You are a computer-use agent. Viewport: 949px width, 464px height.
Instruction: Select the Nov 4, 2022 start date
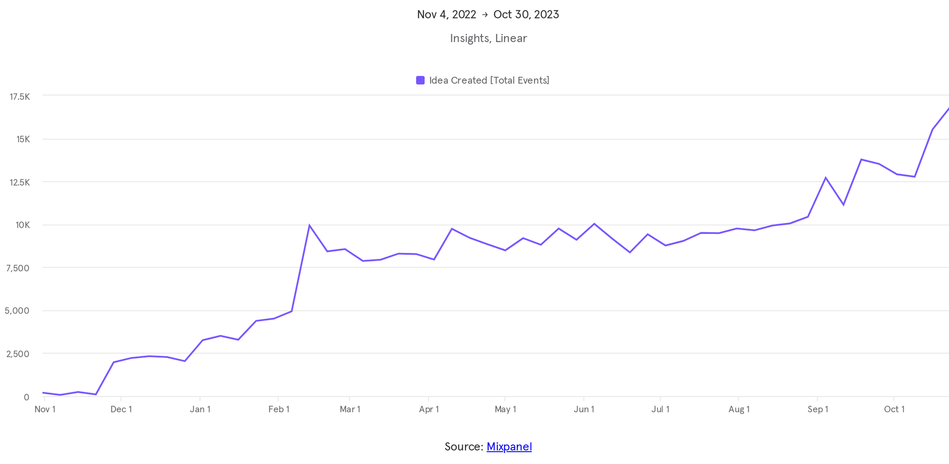[x=446, y=15]
